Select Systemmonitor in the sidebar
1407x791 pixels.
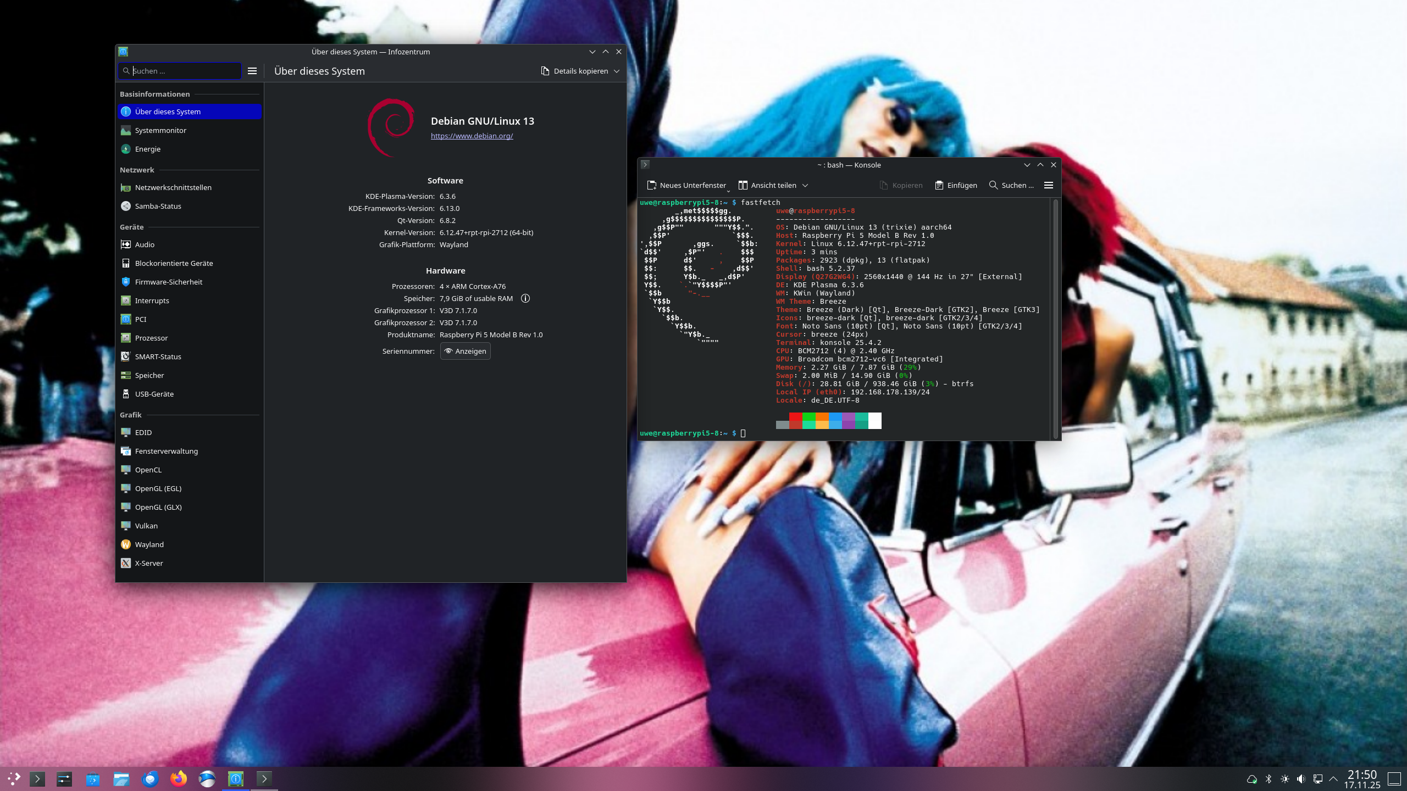160,130
